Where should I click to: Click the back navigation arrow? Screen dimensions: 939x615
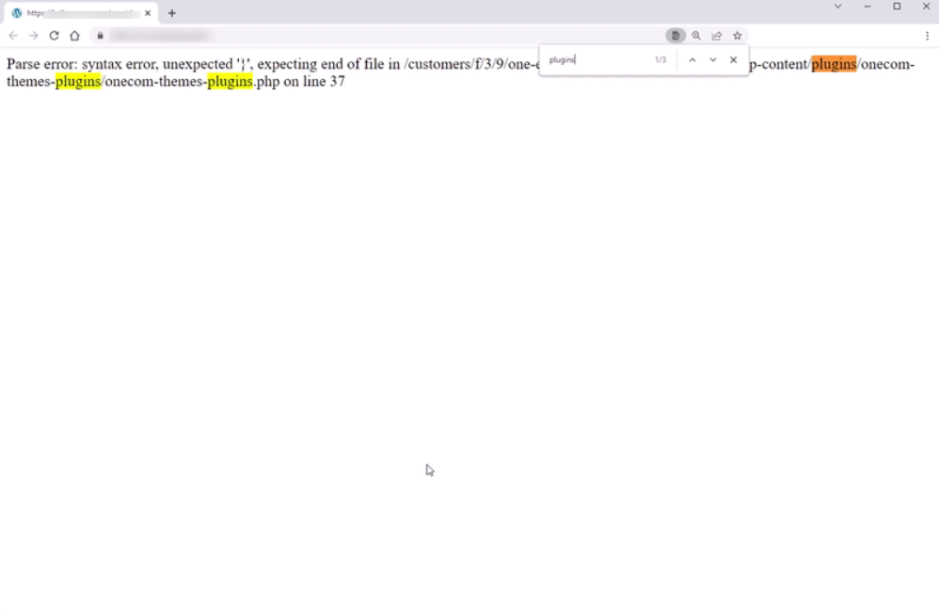click(13, 36)
